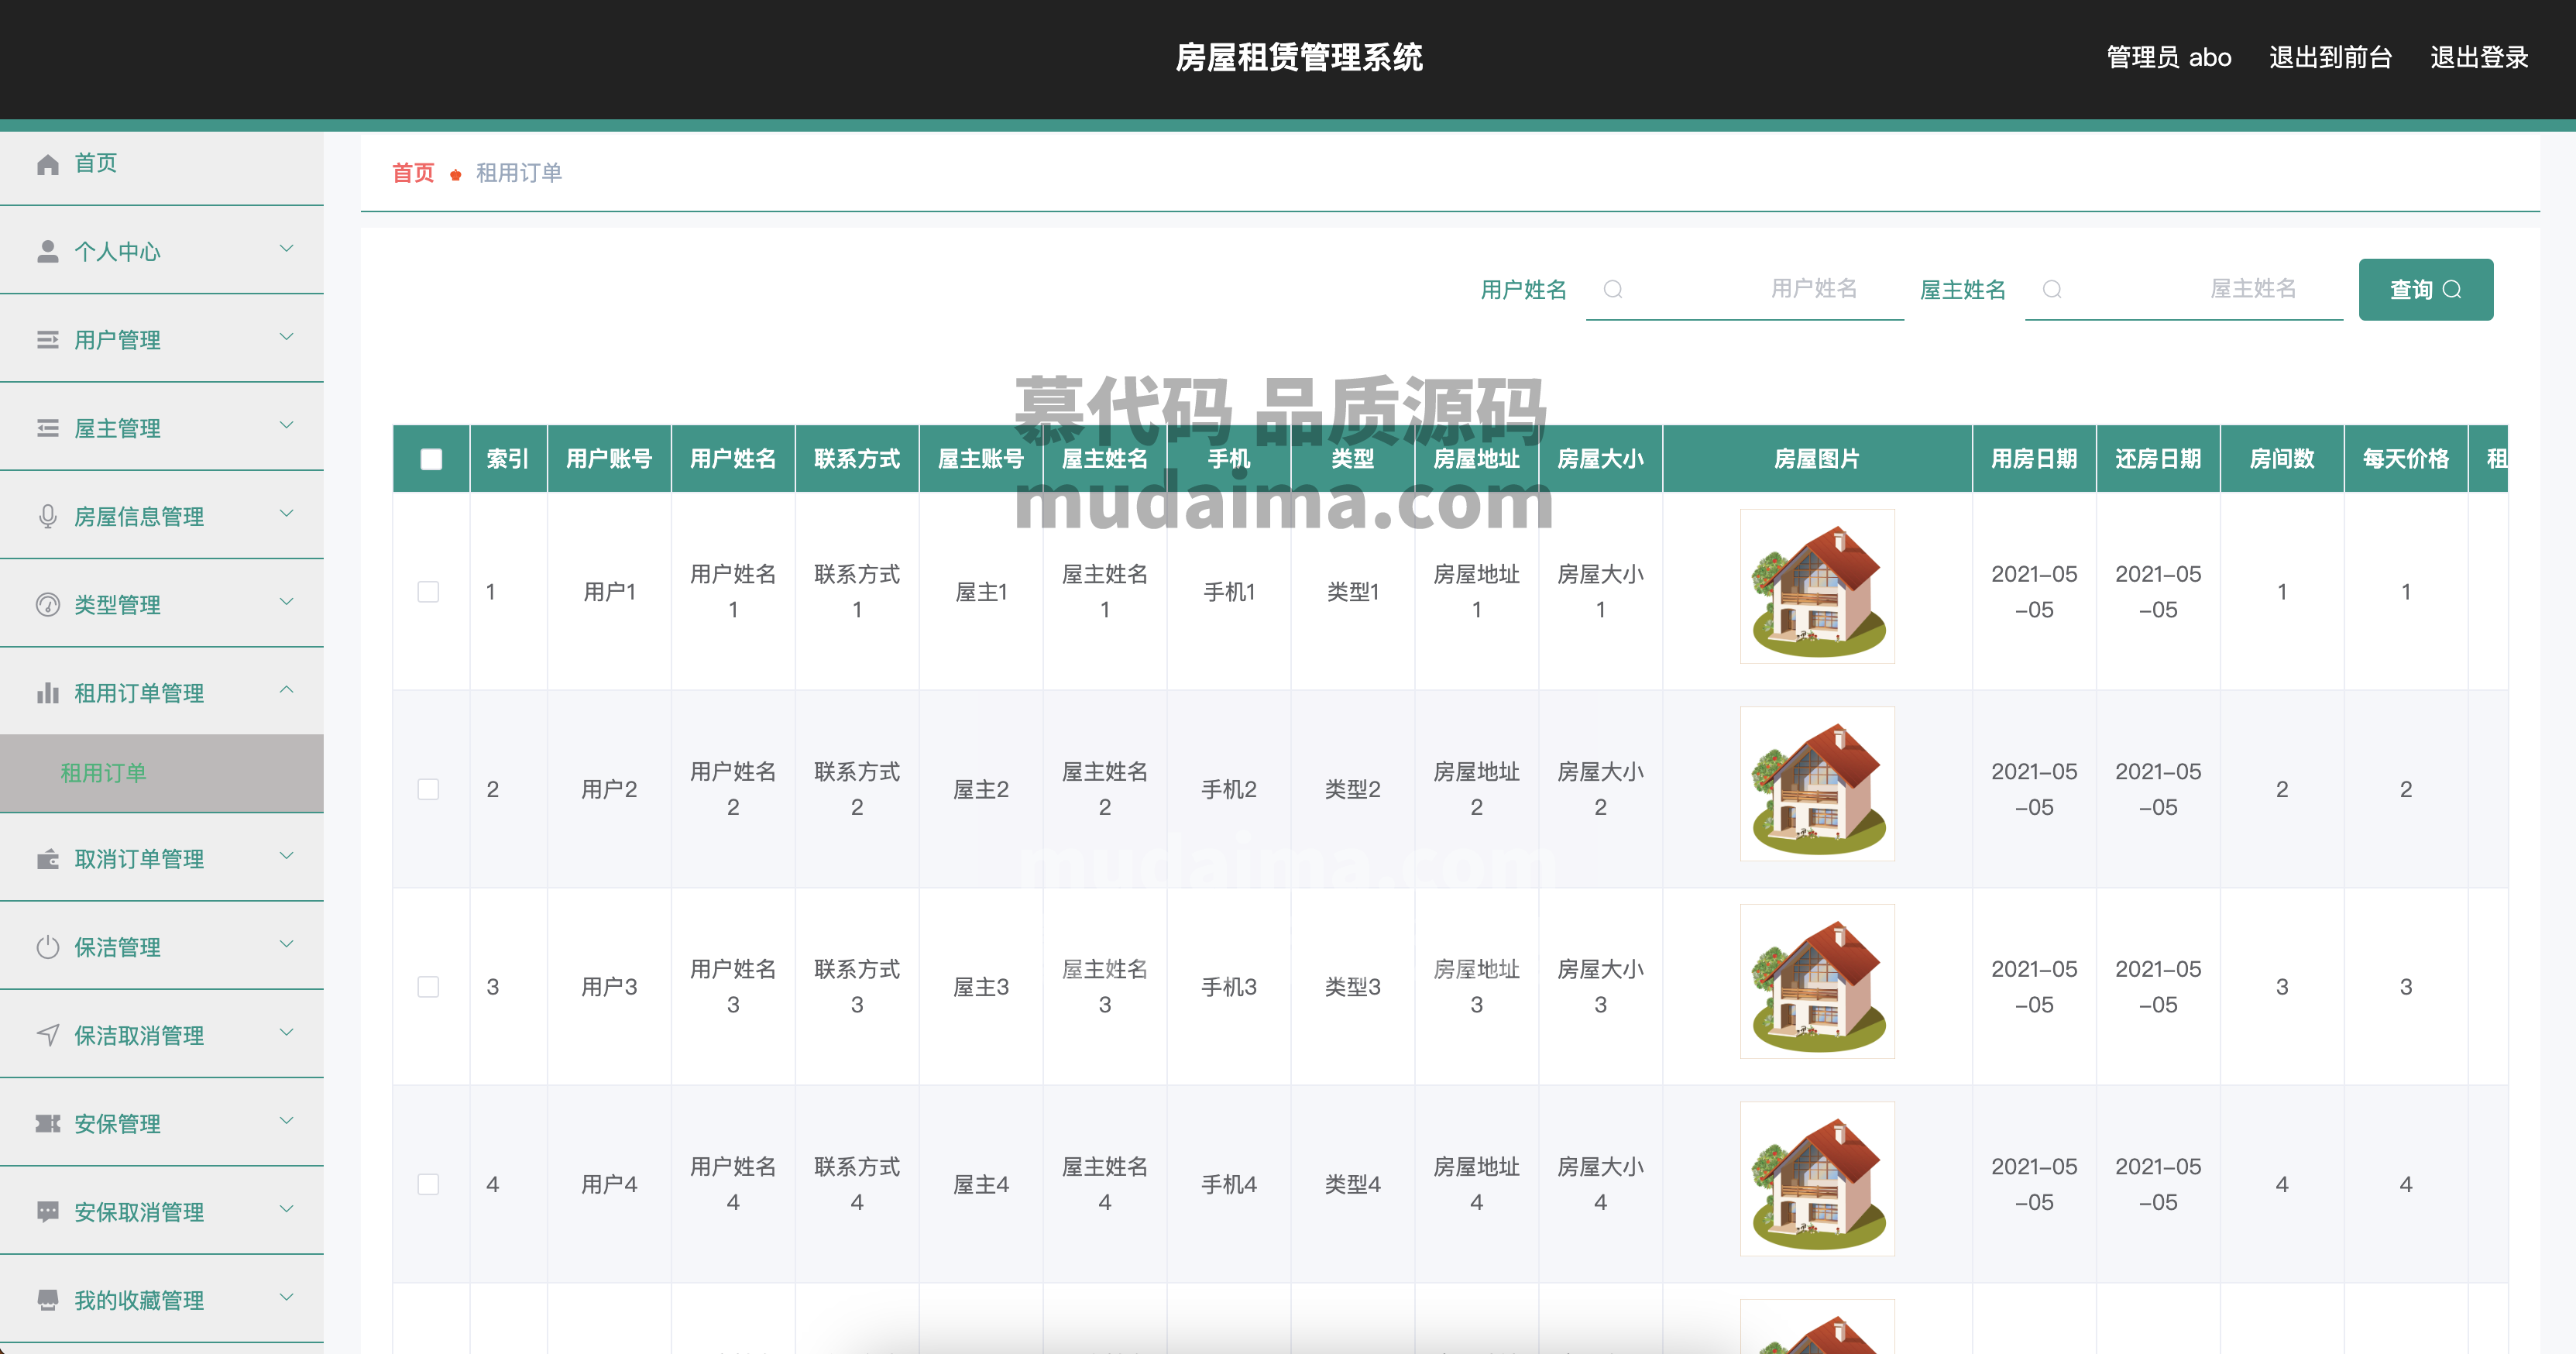This screenshot has height=1354, width=2576.
Task: Click the 查询 search button
Action: click(2425, 290)
